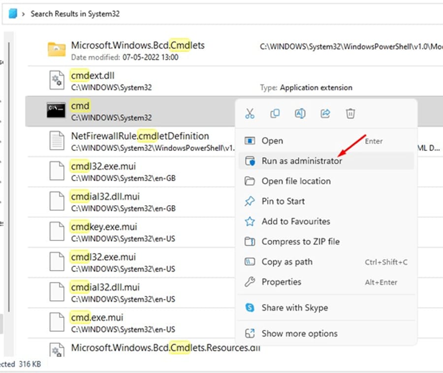Screen dimensions: 443x373
Task: Select Run as administrator
Action: coord(326,161)
